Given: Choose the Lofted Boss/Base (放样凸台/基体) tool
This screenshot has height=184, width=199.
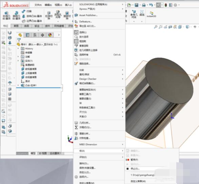Looking at the screenshot, I should [x=32, y=16].
